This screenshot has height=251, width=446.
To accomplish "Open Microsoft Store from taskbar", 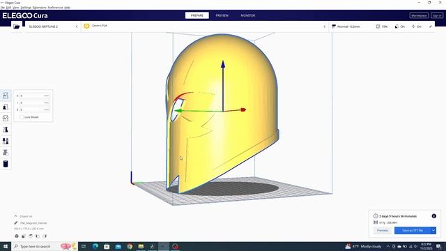I will [x=107, y=246].
